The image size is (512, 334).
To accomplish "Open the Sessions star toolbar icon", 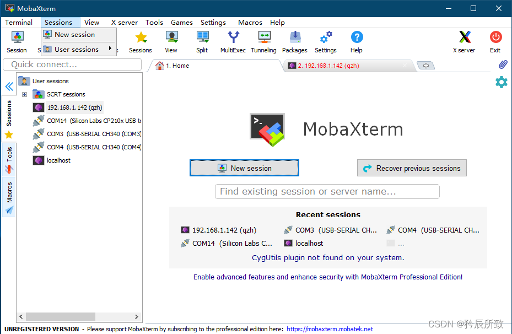I will (141, 42).
